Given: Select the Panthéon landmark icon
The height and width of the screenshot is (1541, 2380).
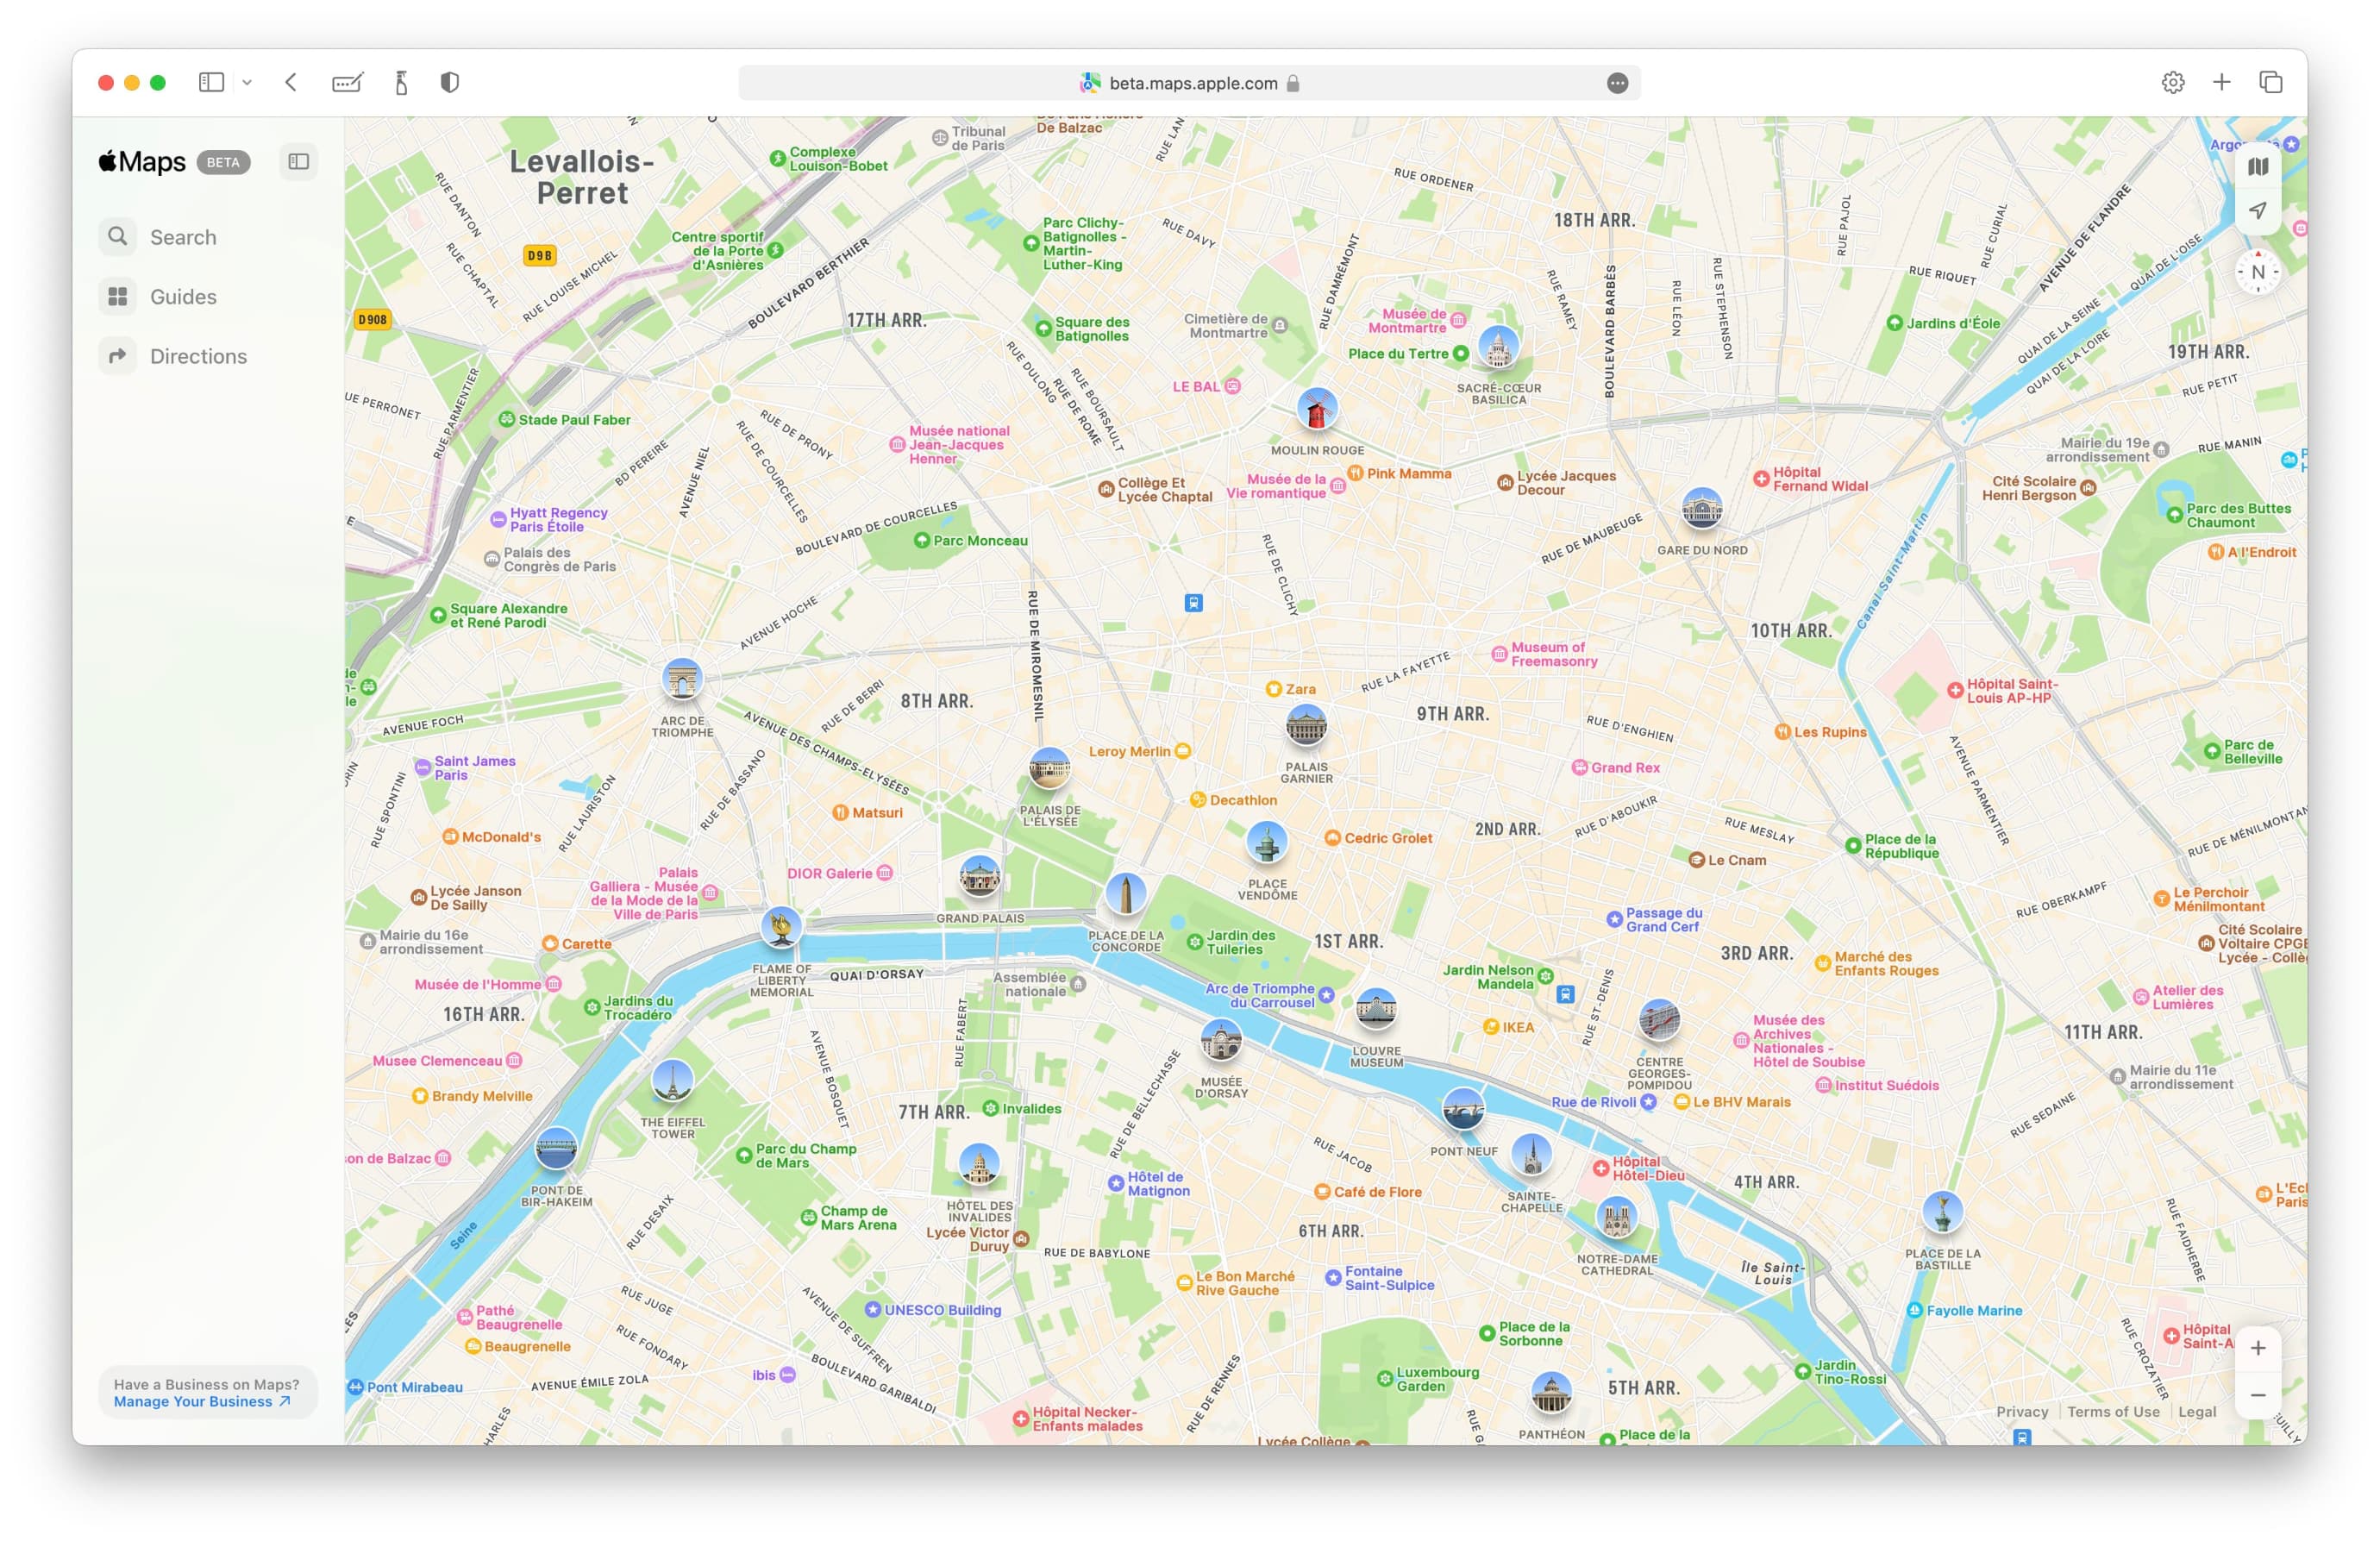Looking at the screenshot, I should (1551, 1393).
